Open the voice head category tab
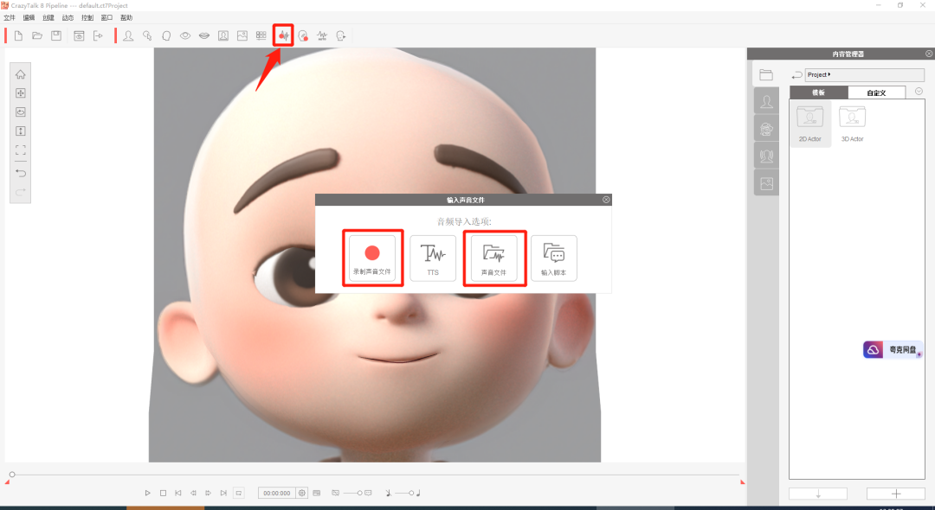The width and height of the screenshot is (935, 510). pyautogui.click(x=766, y=156)
